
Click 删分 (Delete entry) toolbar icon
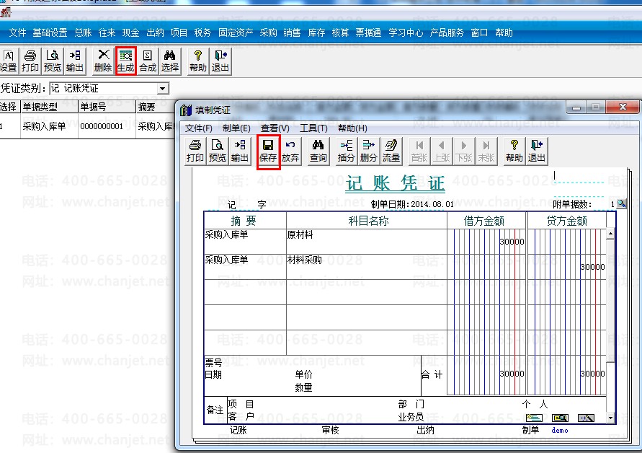368,151
